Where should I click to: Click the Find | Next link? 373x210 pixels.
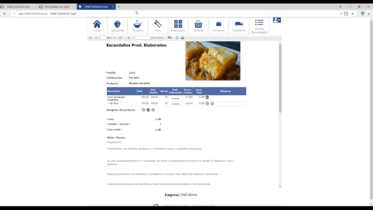157,38
